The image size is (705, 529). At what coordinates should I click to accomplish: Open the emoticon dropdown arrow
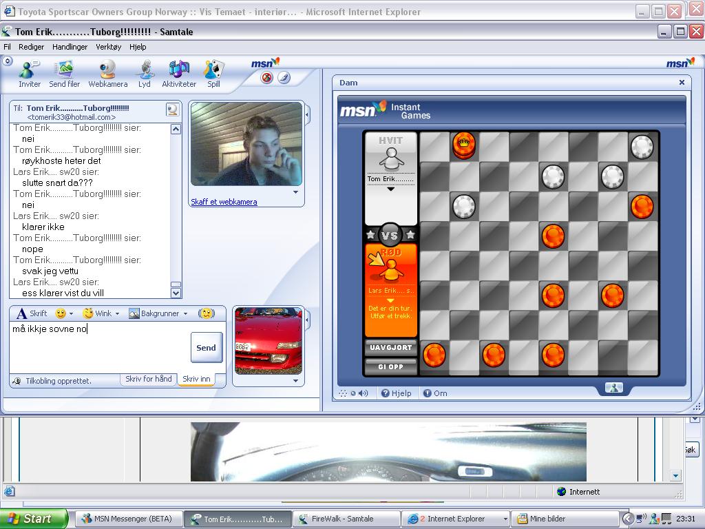(71, 314)
